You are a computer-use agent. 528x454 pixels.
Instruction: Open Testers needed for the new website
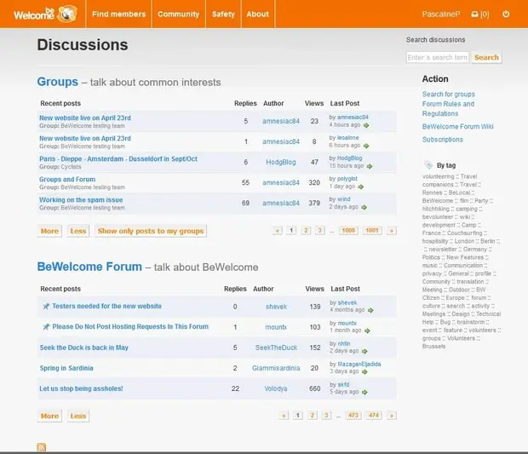coord(106,306)
